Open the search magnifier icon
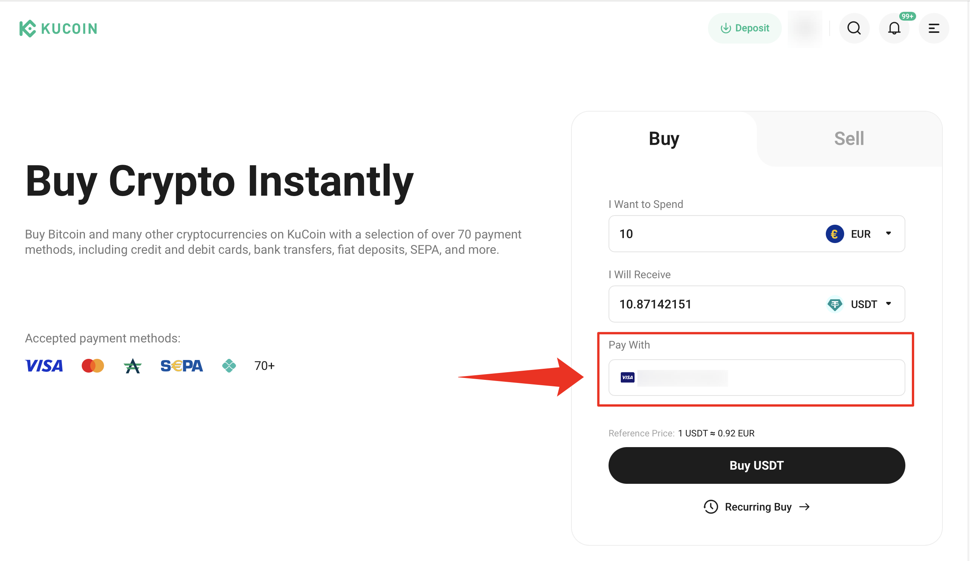Screen dimensions: 970x561 coord(854,28)
